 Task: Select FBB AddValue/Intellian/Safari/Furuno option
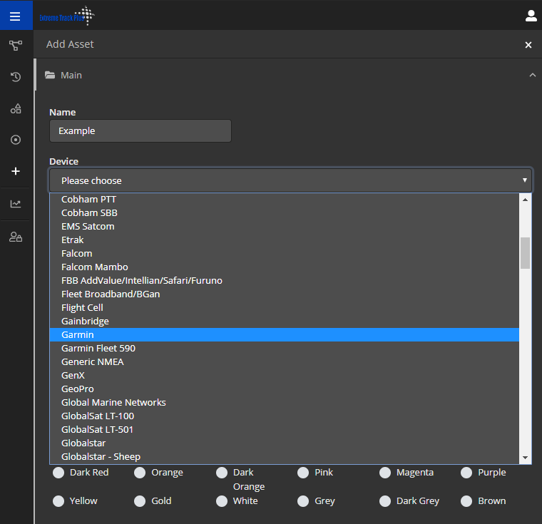coord(284,280)
